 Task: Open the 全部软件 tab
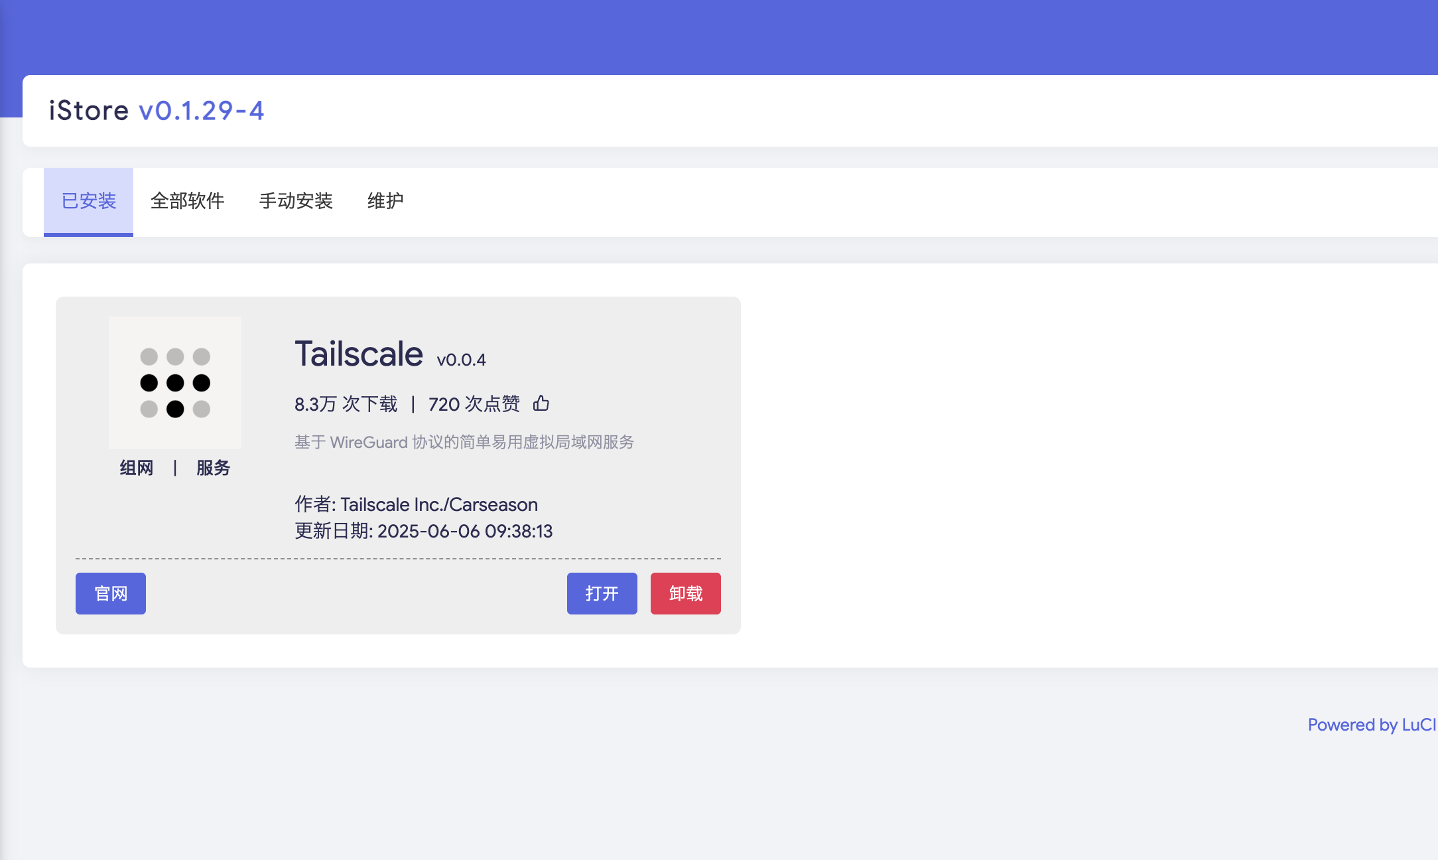[187, 201]
